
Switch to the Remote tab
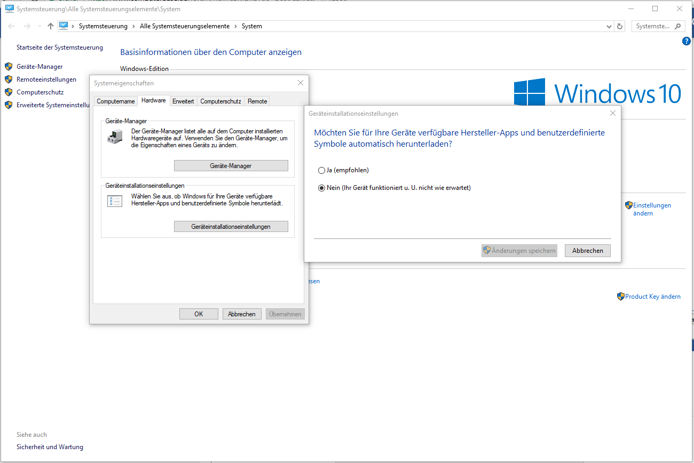[257, 101]
